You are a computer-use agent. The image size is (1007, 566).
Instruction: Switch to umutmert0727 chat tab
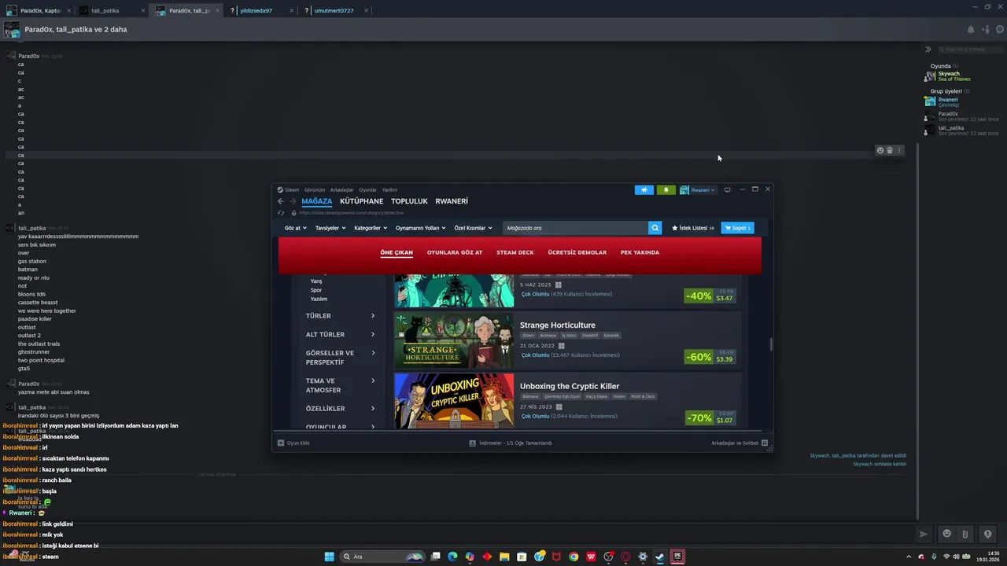(x=333, y=11)
